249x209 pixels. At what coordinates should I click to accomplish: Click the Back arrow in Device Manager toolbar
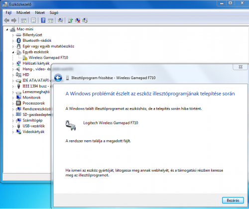[7, 20]
